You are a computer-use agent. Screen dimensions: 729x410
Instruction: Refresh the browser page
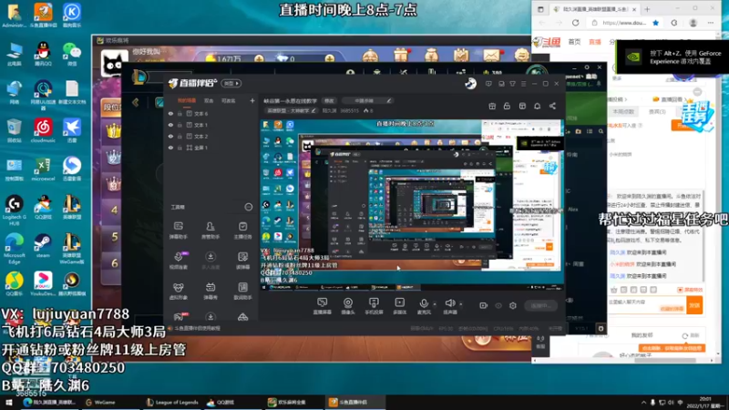(x=576, y=22)
